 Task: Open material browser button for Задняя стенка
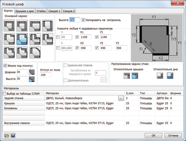pyautogui.click(x=121, y=98)
